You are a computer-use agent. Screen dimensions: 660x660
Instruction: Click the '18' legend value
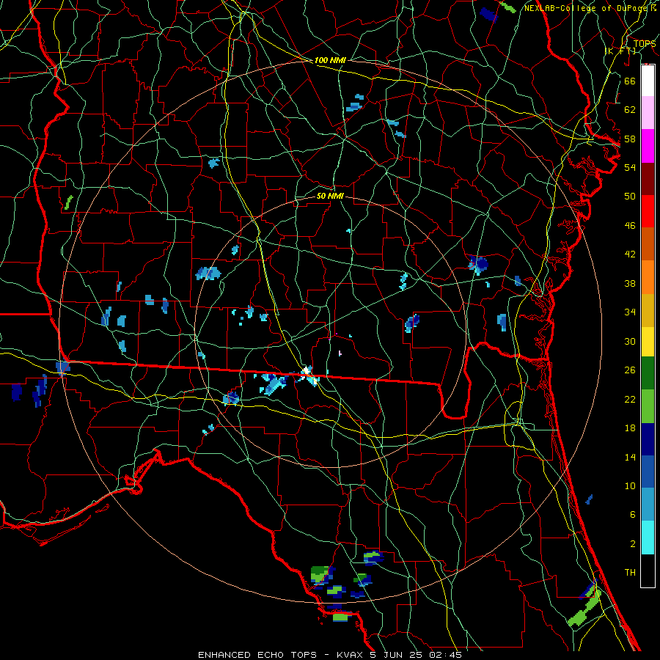click(x=630, y=428)
